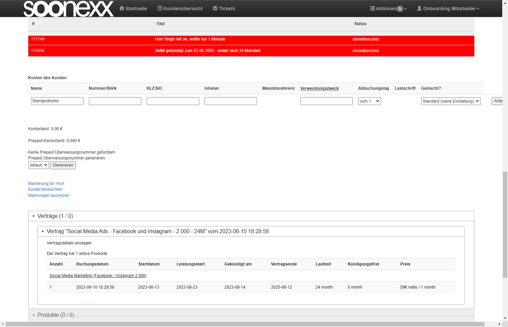
Task: Open Onboarding Mitarbeiter user menu
Action: (x=448, y=8)
